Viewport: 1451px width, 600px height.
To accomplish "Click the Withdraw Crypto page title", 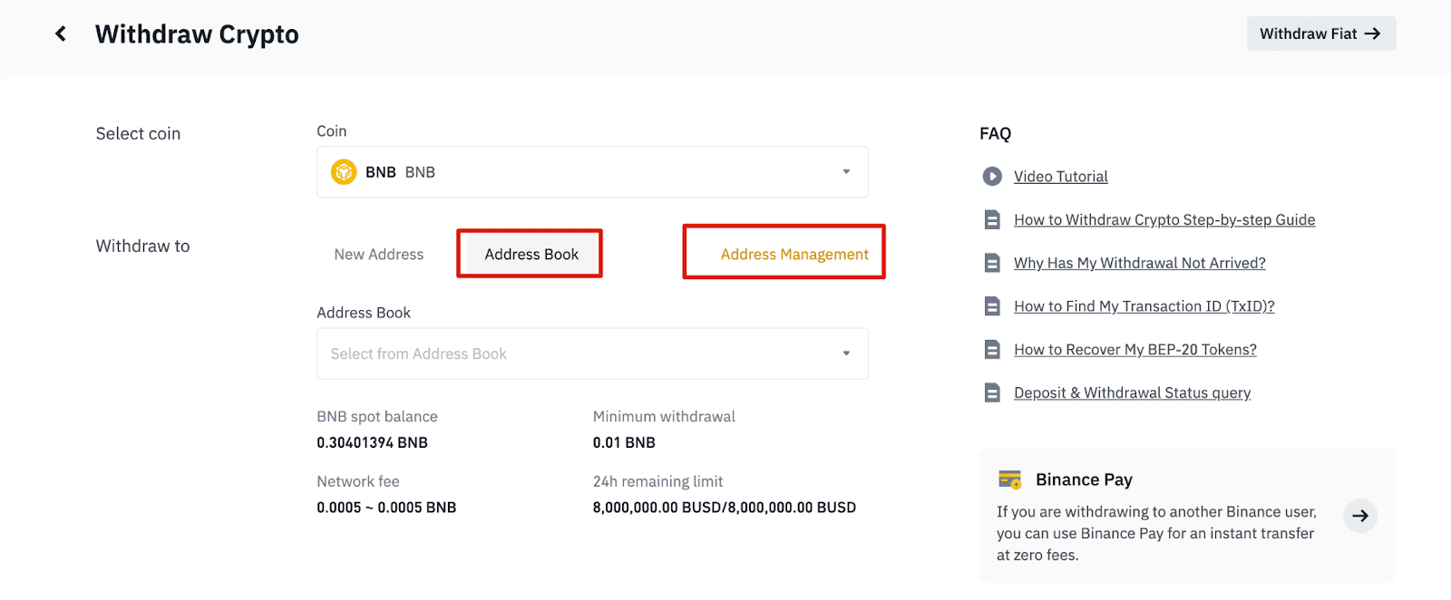I will 197,34.
